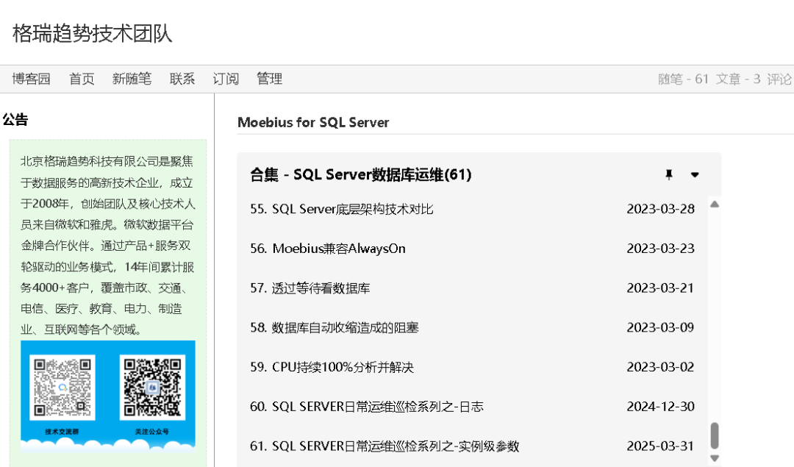
Task: Expand the collection options caret
Action: (695, 175)
